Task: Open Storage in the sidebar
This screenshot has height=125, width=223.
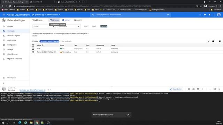Action: click(x=10, y=49)
